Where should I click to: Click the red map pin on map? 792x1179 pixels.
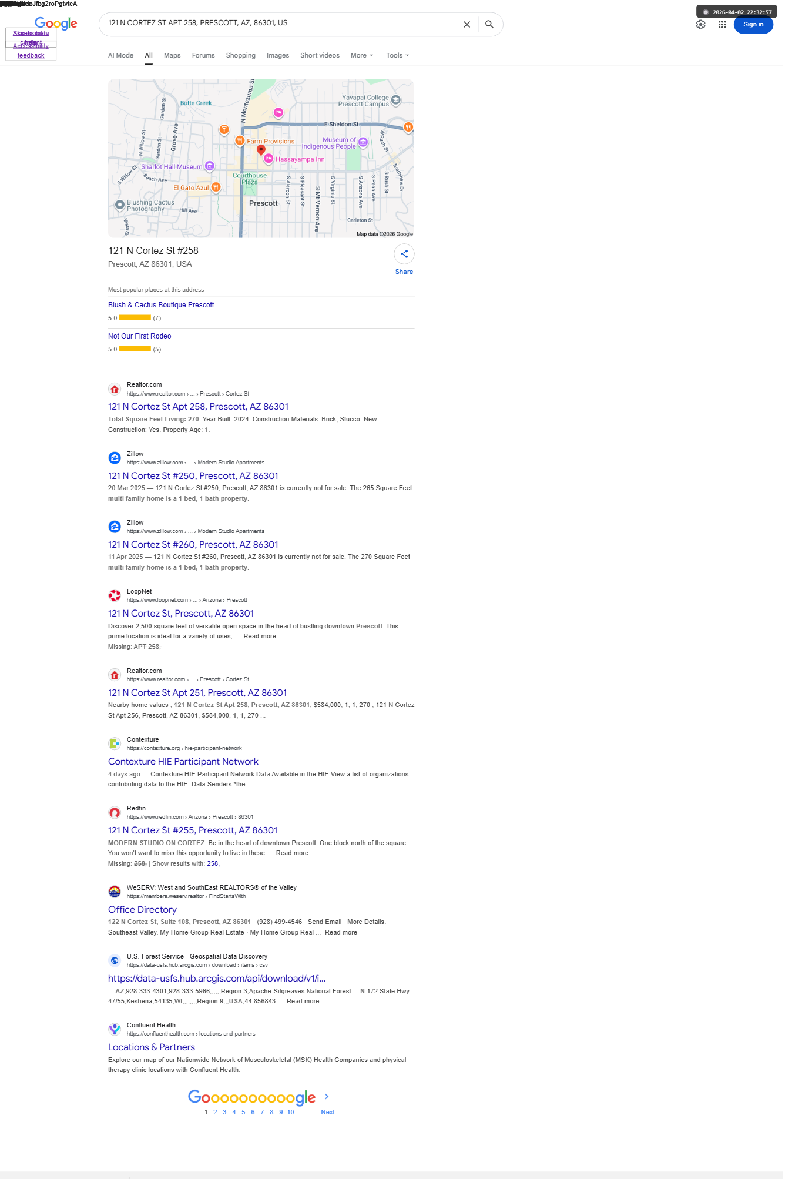(x=261, y=150)
